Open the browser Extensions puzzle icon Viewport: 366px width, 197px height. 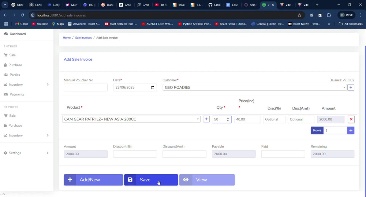tap(329, 15)
